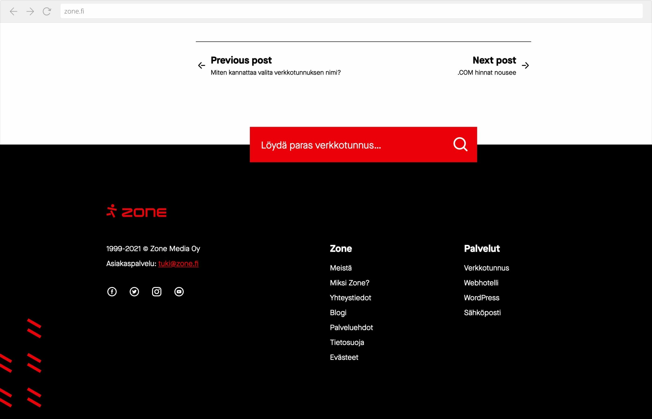Click the red Zone logo

coord(137,211)
